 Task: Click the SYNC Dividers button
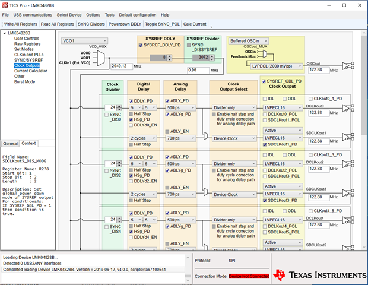[x=91, y=24]
